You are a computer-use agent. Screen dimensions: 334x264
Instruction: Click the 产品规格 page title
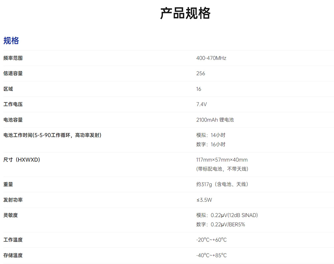185,13
